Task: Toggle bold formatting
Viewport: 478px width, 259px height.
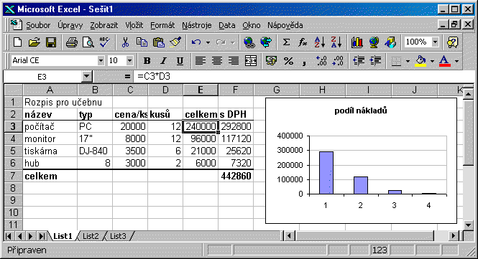Action: 147,61
